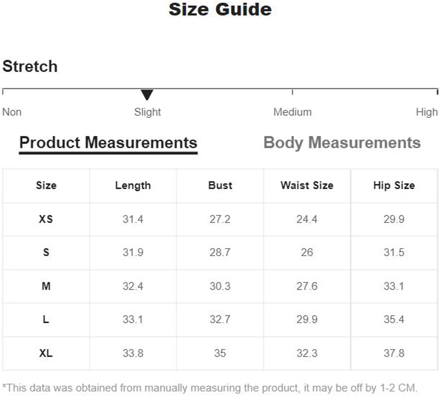Click the Stretch section heading
440x396 pixels.
click(x=30, y=66)
